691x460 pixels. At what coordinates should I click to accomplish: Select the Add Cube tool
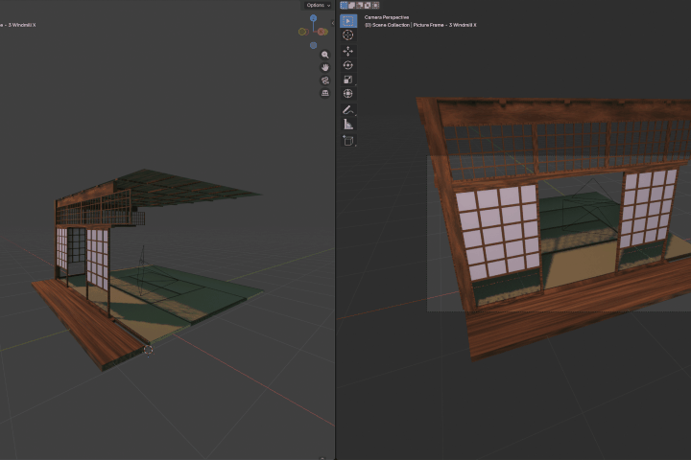coord(348,141)
